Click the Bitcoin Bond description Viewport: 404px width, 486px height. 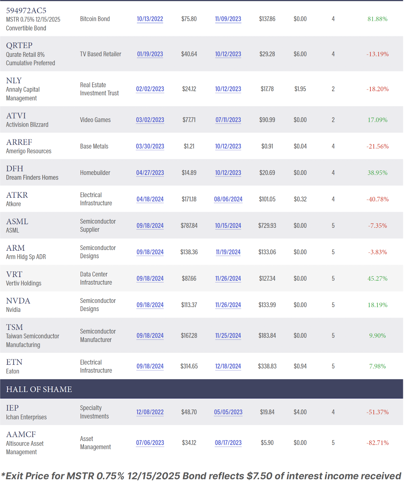point(95,19)
